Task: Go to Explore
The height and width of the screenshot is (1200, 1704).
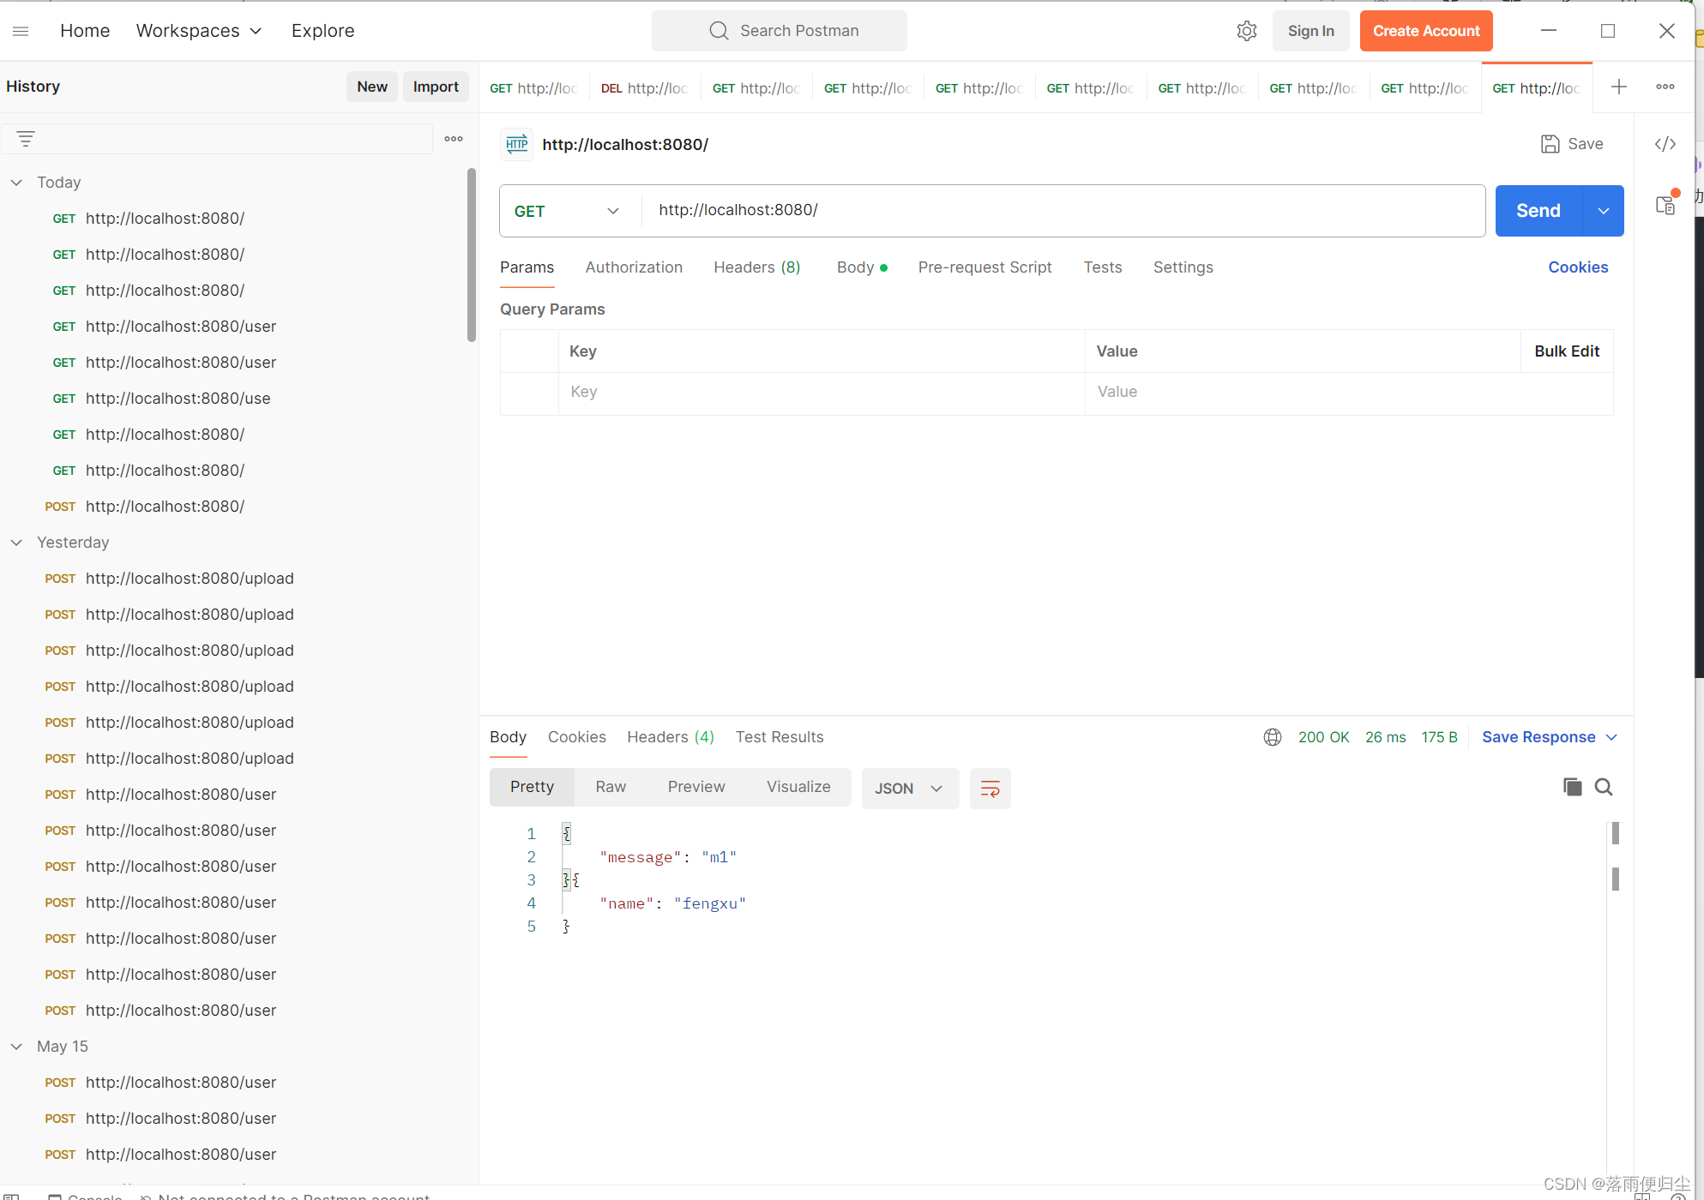Action: [322, 31]
